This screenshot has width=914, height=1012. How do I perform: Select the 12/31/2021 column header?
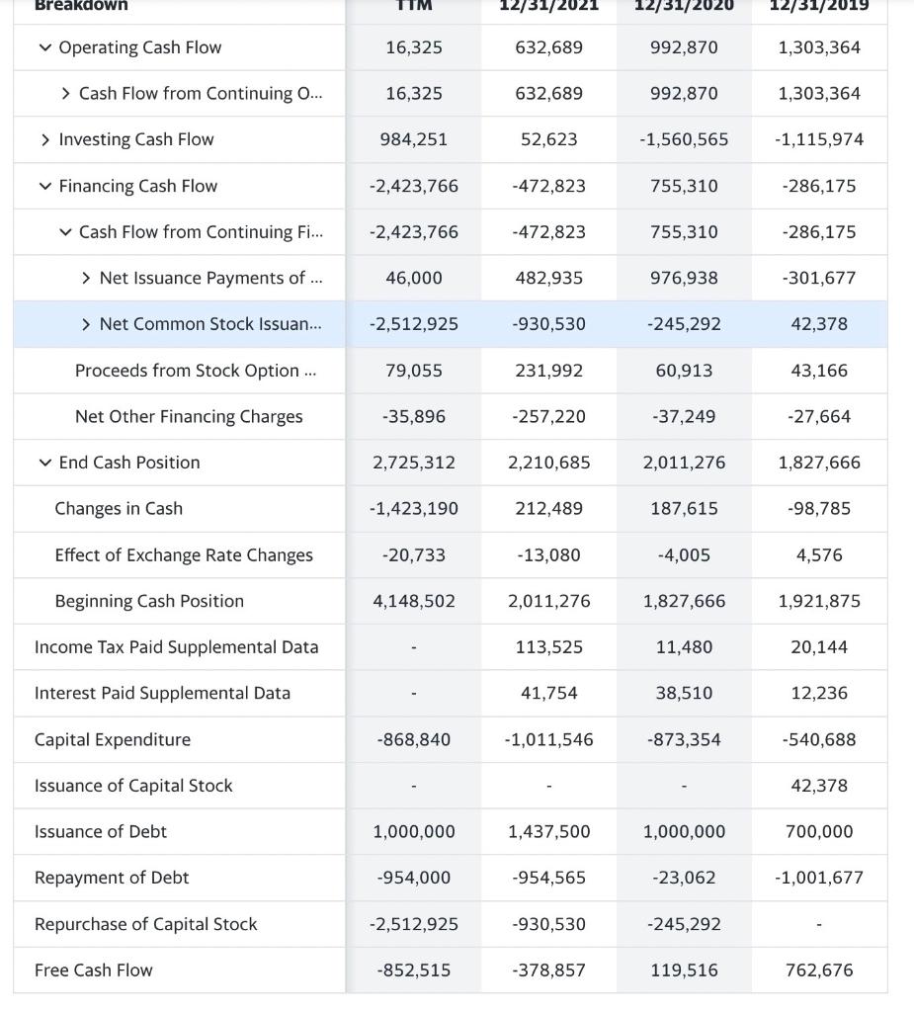[548, 7]
